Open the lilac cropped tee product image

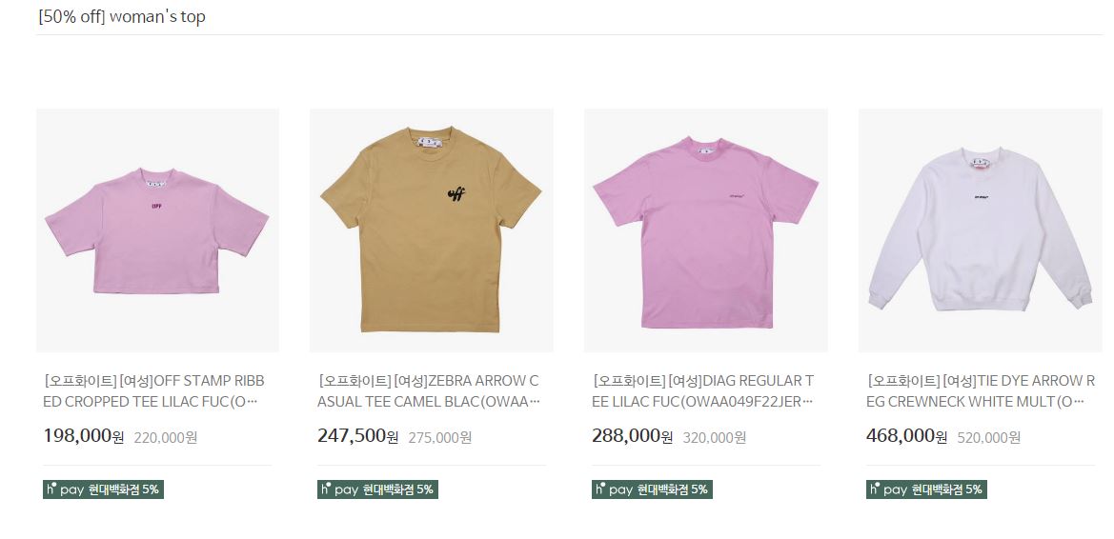point(158,230)
